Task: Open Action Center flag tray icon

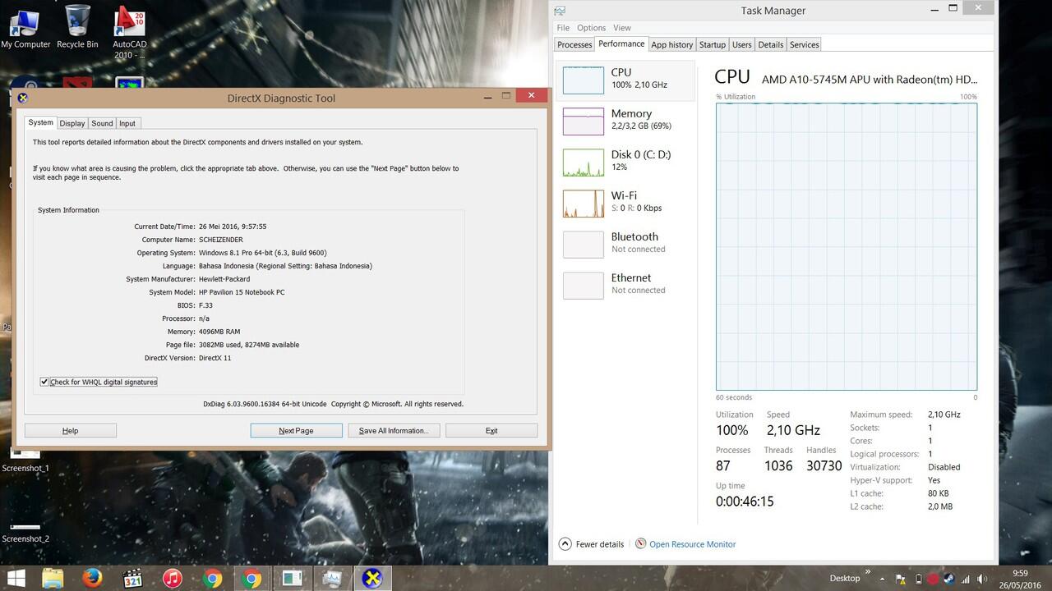Action: (x=900, y=579)
